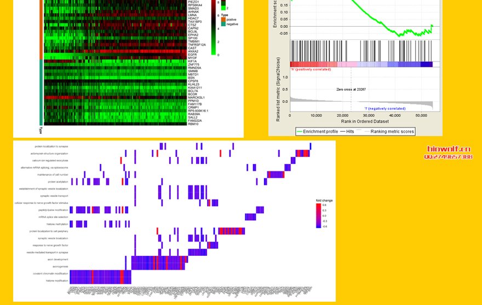Click the teal 'negative' type swatch

pyautogui.click(x=223, y=24)
